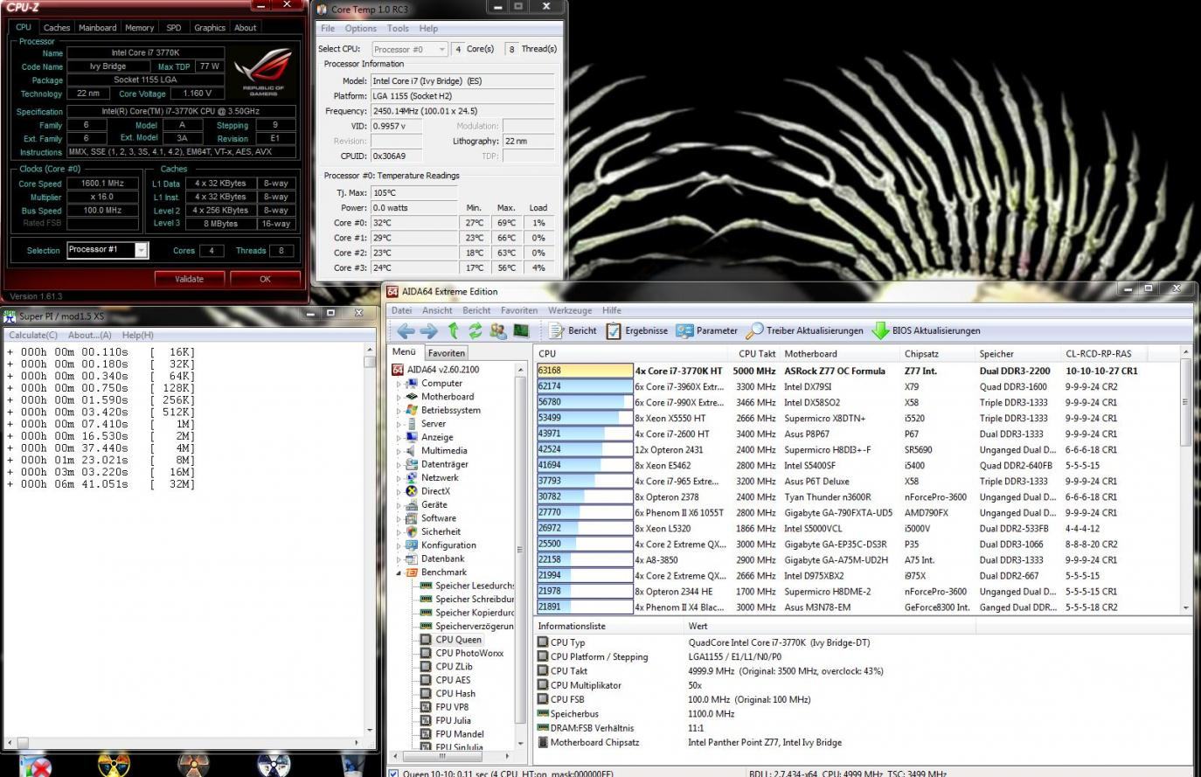1201x777 pixels.
Task: Select the Computer node icon in the tree
Action: click(x=412, y=383)
